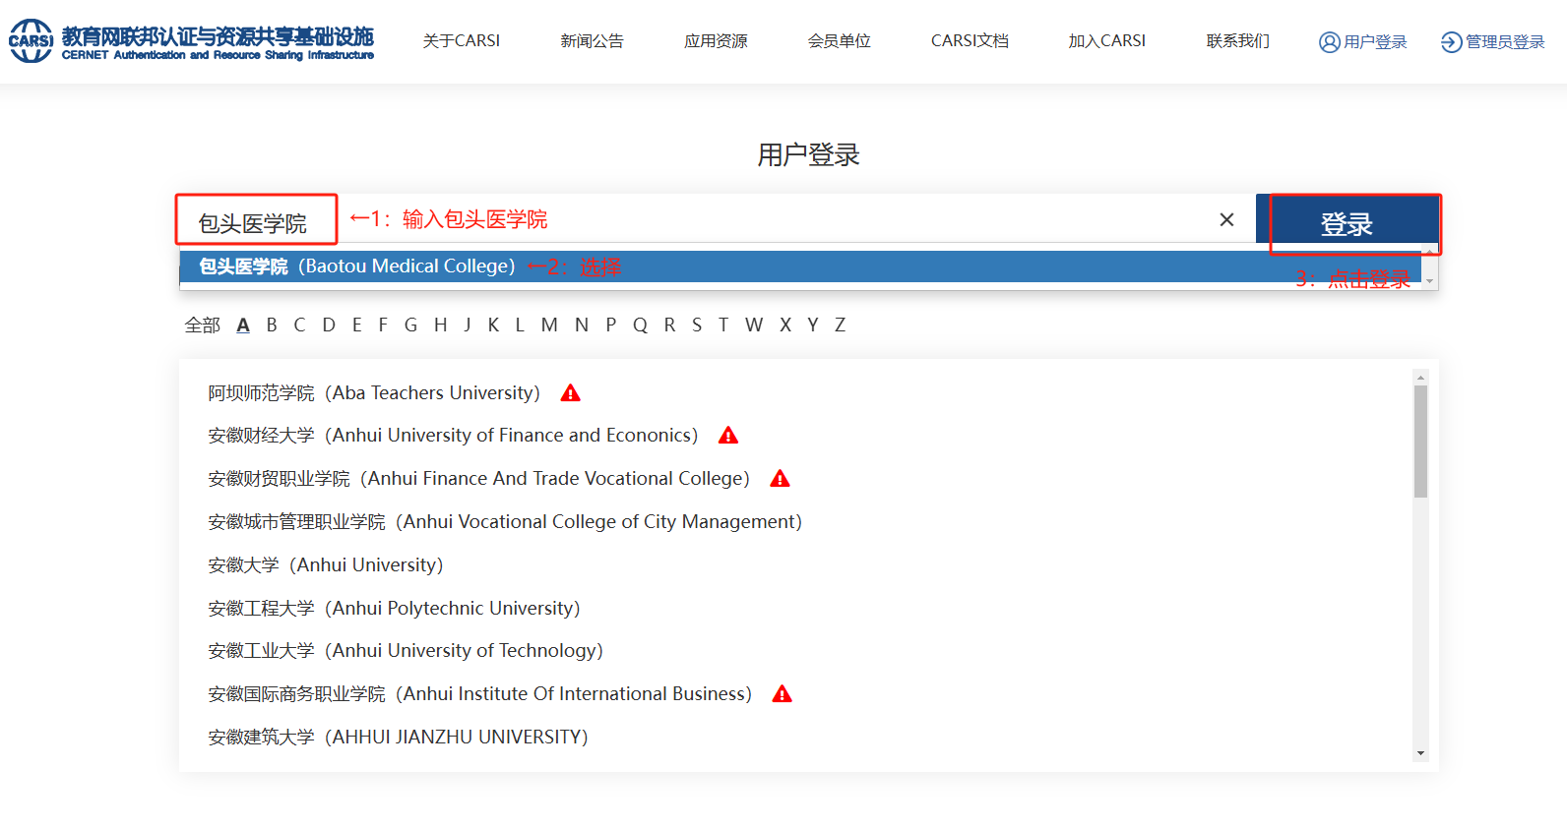
Task: Open CARSI文档 menu
Action: pos(971,41)
